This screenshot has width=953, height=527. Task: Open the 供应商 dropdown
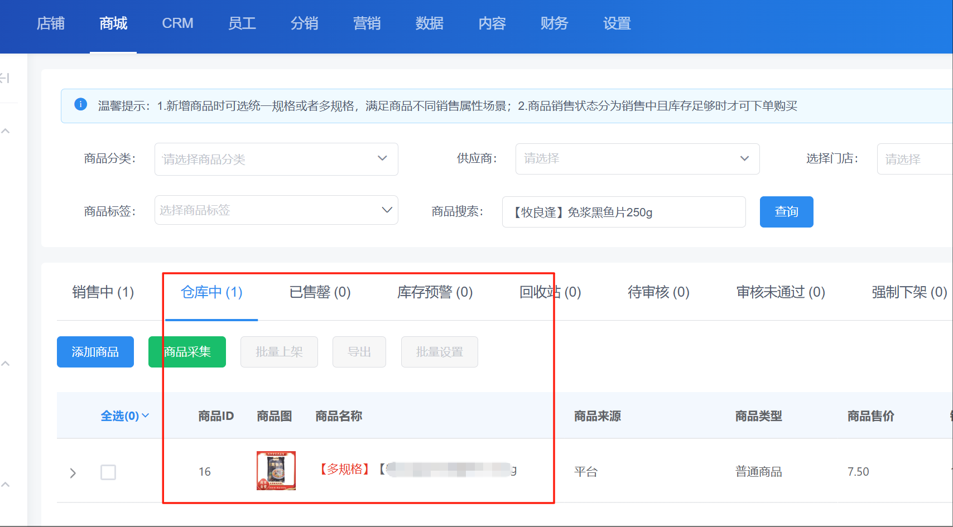tap(637, 158)
